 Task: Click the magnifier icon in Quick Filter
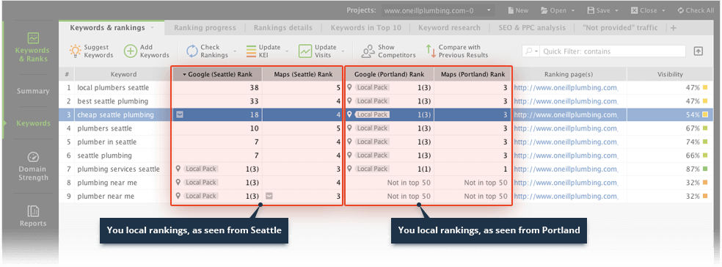coord(528,51)
